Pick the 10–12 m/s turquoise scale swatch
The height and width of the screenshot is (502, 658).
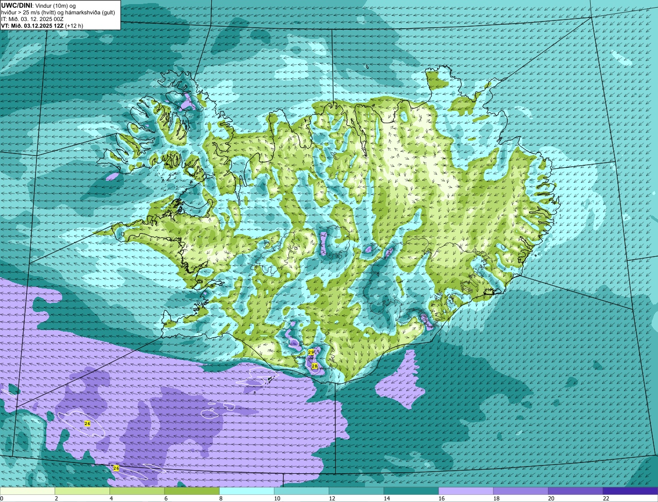[x=301, y=491]
